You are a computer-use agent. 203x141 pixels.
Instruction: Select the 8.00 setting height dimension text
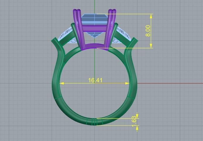point(148,31)
